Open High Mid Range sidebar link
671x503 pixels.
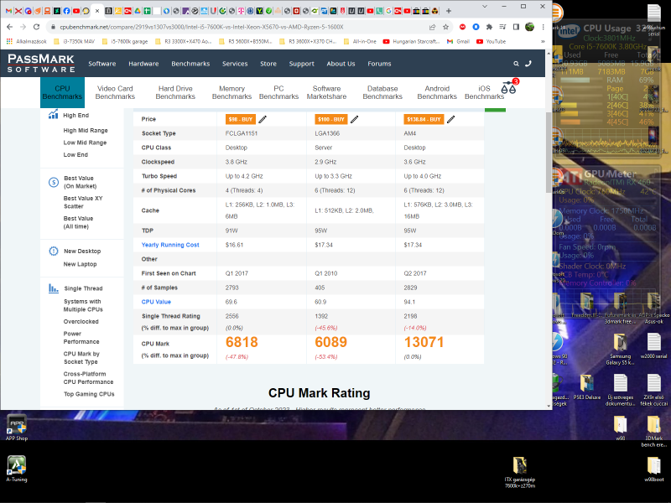click(86, 131)
